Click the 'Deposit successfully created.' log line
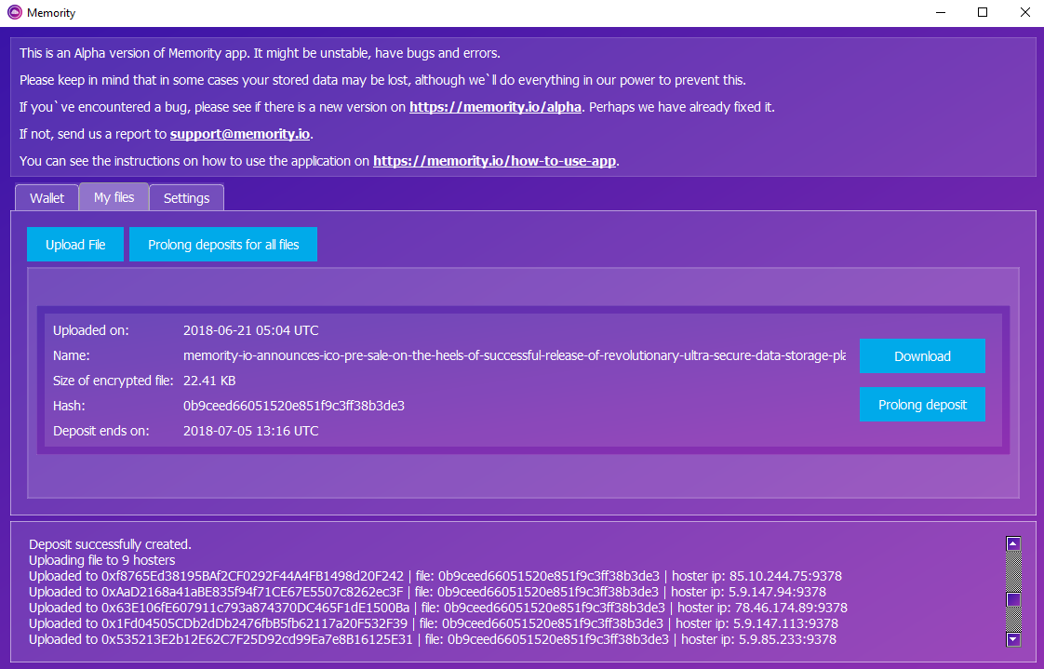1044x669 pixels. click(x=110, y=544)
